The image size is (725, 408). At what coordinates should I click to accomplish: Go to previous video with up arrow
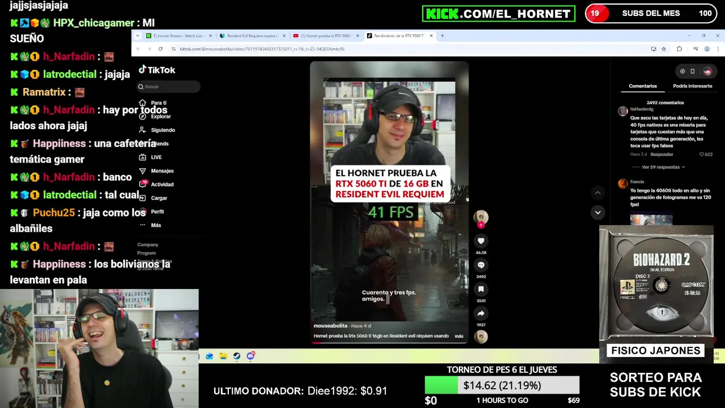click(598, 193)
